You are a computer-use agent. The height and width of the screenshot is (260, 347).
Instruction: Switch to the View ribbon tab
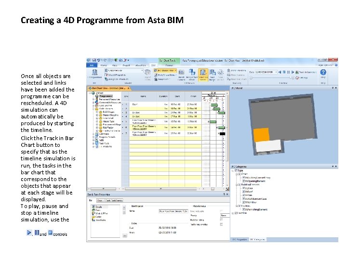point(115,65)
